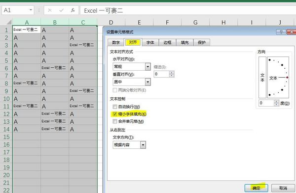Select cell B5 containing A
Viewport: 296px width, 193px height.
pos(55,60)
